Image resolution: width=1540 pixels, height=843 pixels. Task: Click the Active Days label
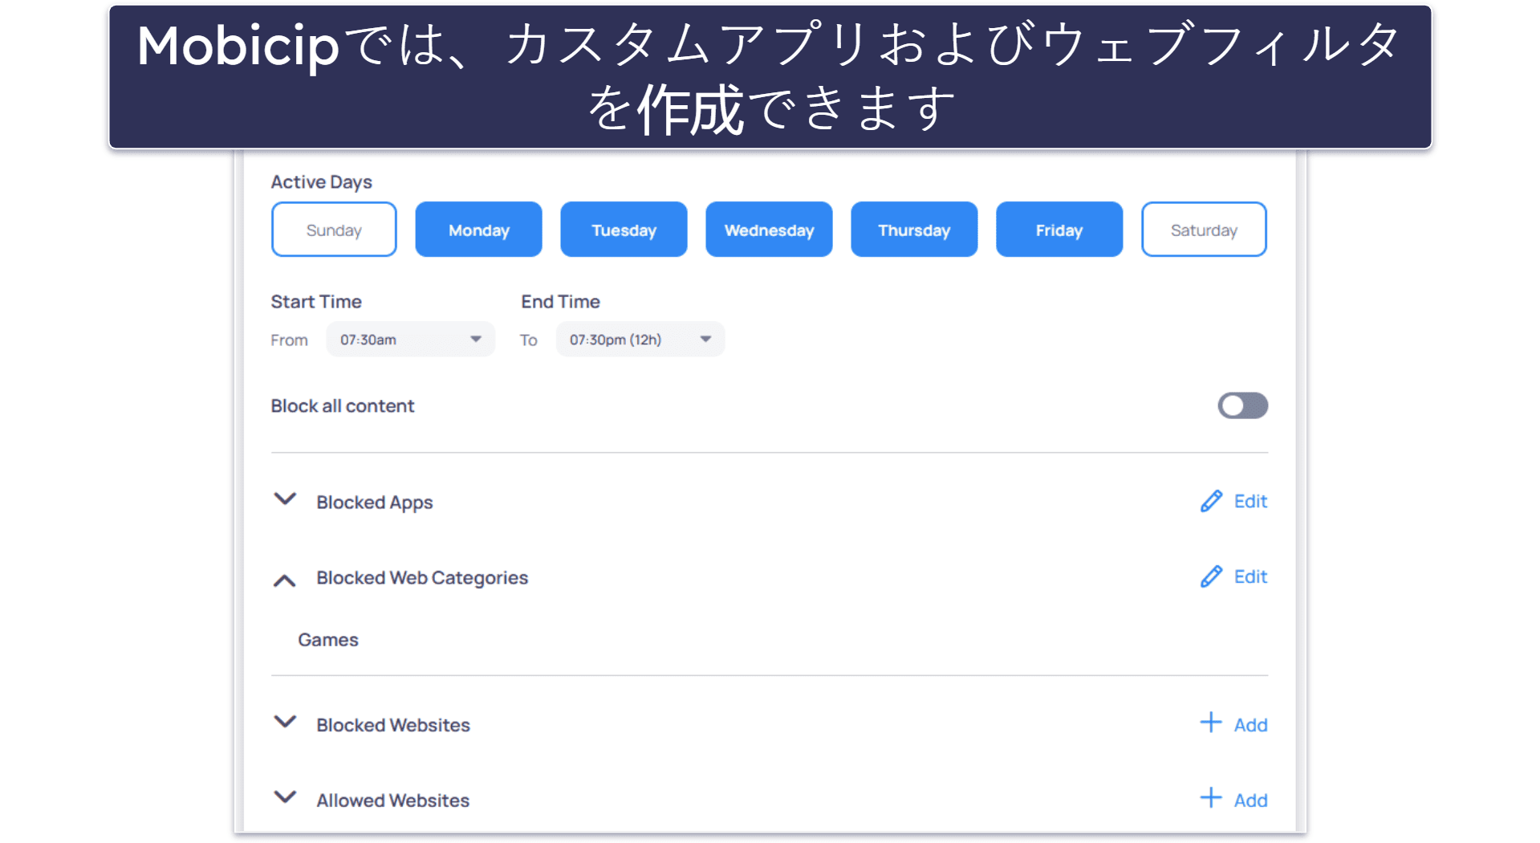pos(322,182)
